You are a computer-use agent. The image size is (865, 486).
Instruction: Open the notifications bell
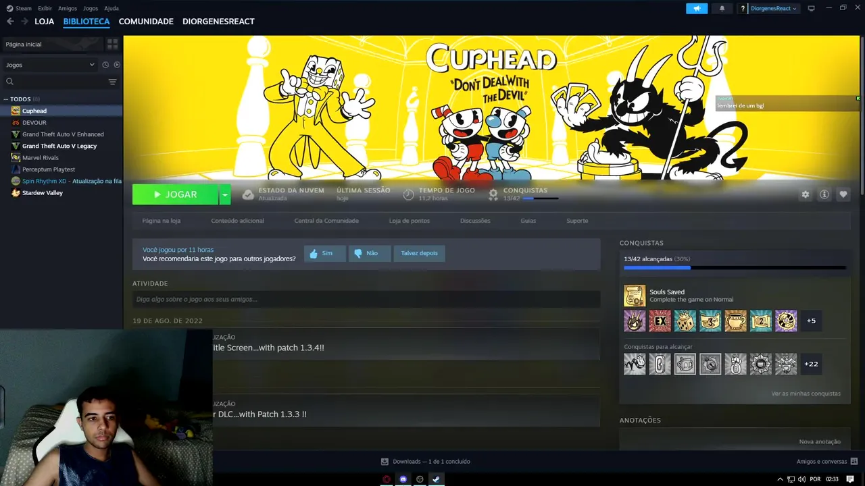[x=722, y=9]
